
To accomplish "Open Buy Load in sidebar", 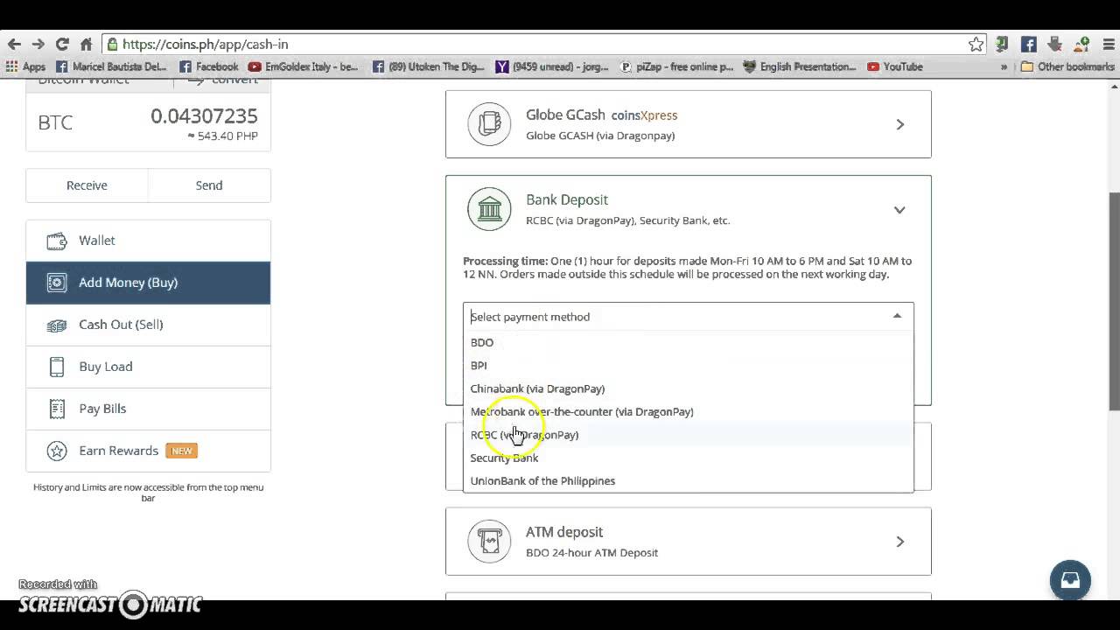I will pyautogui.click(x=148, y=367).
